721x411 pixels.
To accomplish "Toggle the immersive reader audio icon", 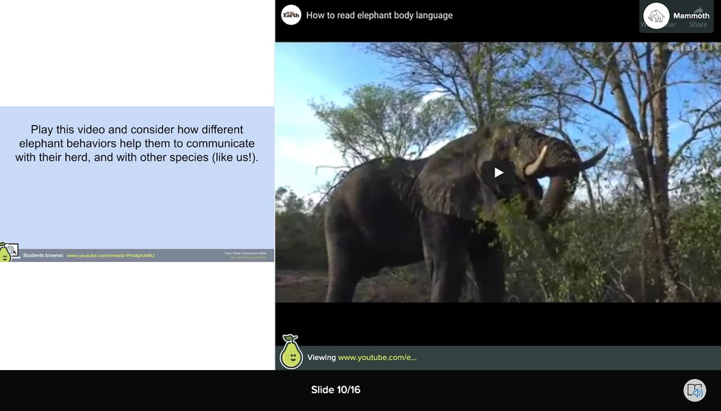I will coord(695,390).
